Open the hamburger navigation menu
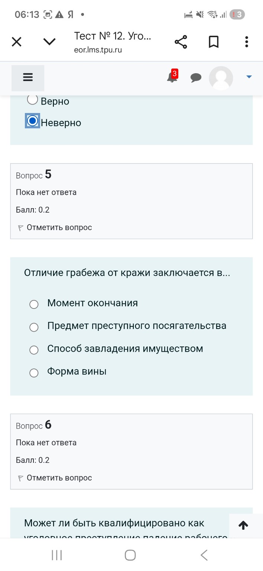The image size is (263, 571). pos(27,77)
